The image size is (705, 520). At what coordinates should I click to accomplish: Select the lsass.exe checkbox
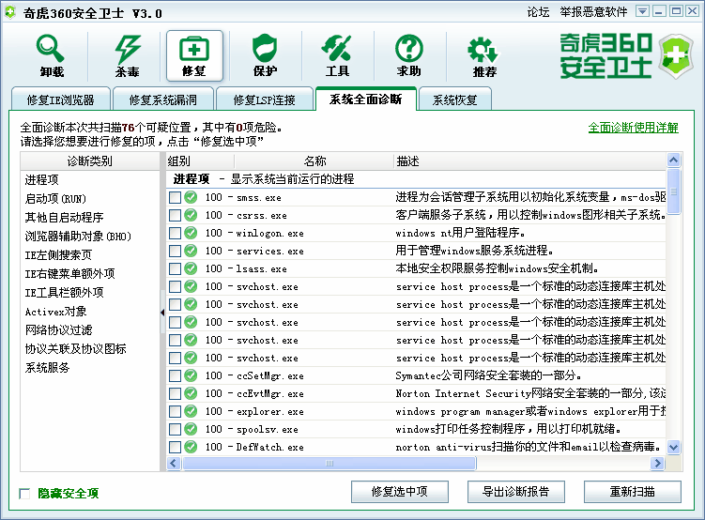(x=175, y=269)
